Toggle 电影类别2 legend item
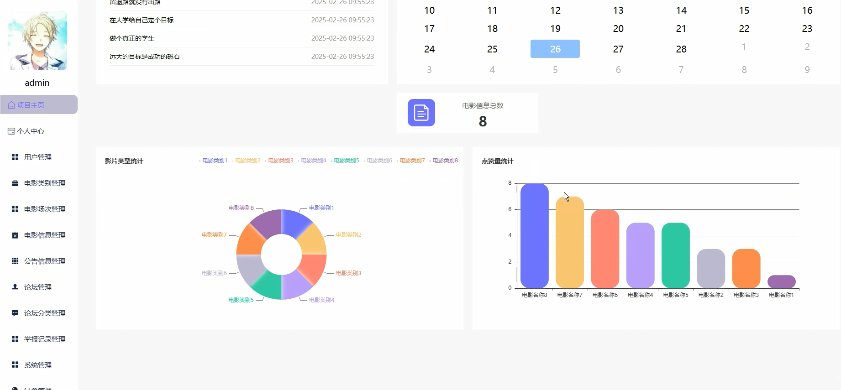The width and height of the screenshot is (841, 390). [x=246, y=161]
